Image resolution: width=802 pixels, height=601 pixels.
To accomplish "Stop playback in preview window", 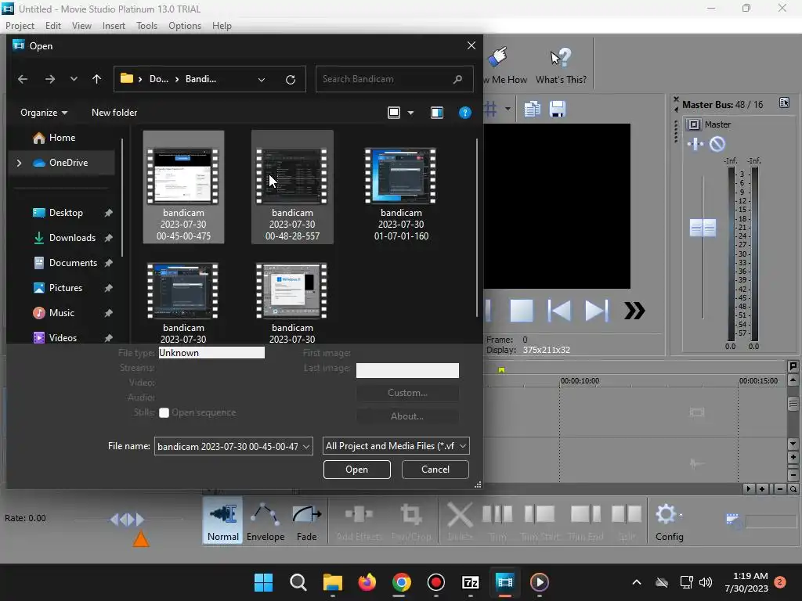I will point(522,311).
